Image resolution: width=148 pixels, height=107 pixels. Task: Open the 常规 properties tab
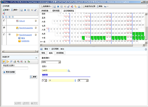pos(43,53)
